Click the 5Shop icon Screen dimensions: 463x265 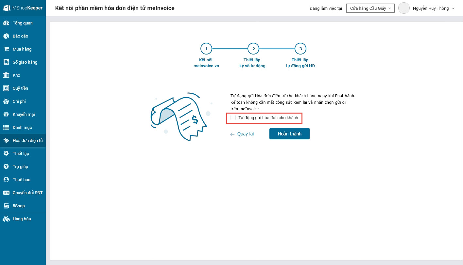tap(6, 206)
